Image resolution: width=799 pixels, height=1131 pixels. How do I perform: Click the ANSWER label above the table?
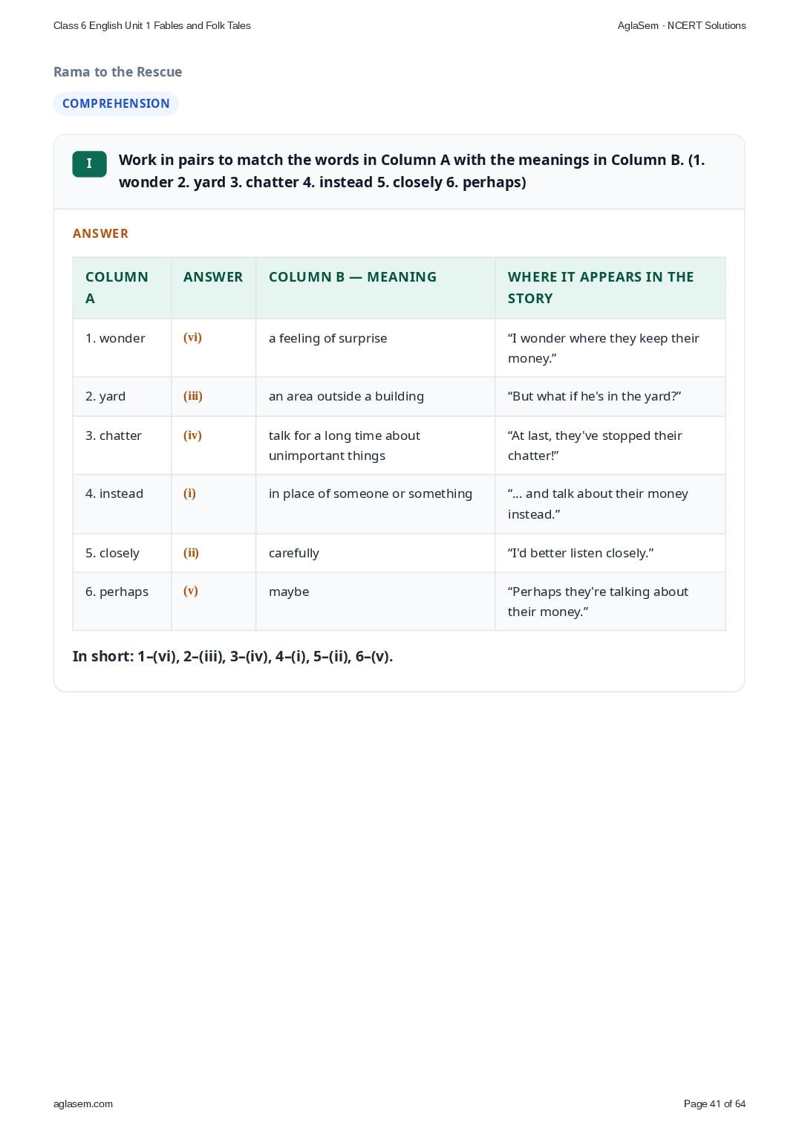pyautogui.click(x=100, y=233)
